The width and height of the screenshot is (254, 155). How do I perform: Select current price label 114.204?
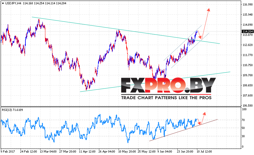tap(247, 32)
